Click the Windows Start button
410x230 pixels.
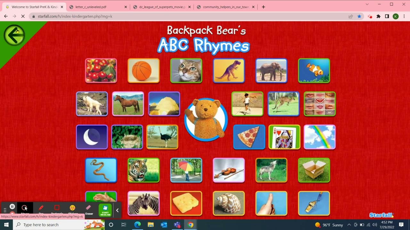6,225
